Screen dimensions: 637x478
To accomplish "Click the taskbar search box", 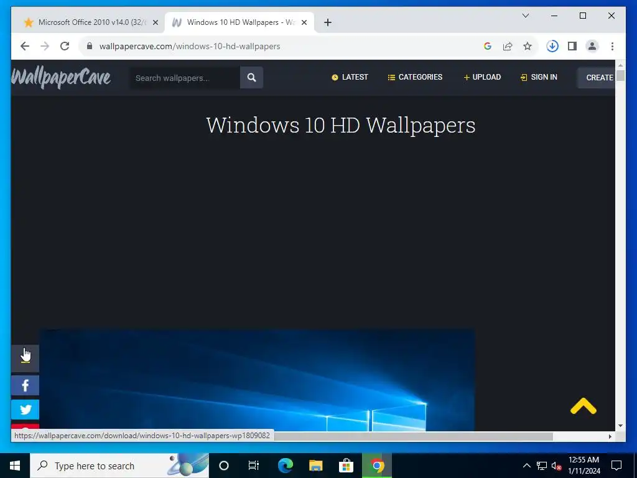I will tap(119, 466).
